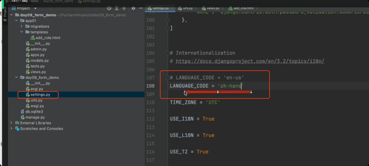Viewport: 369px width, 166px height.
Task: Select urls.py in the project tree
Action: click(34, 100)
